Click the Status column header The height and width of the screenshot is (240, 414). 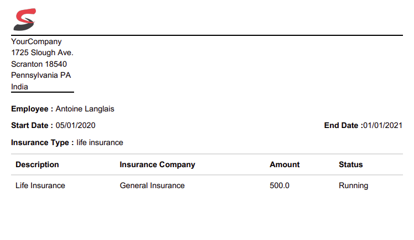[x=351, y=164]
